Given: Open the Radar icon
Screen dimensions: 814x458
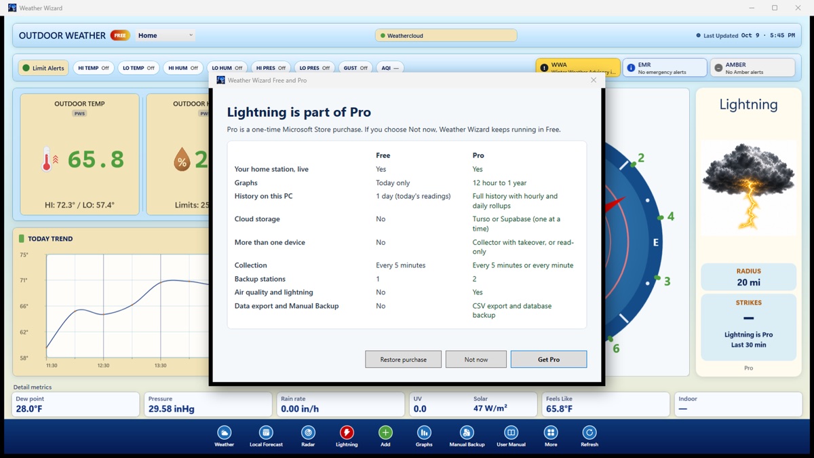Looking at the screenshot, I should pyautogui.click(x=308, y=432).
